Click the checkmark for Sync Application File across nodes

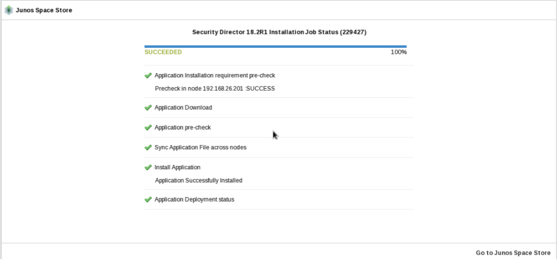pyautogui.click(x=148, y=147)
